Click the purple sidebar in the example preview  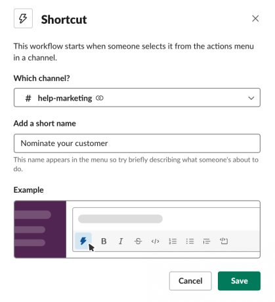40,229
